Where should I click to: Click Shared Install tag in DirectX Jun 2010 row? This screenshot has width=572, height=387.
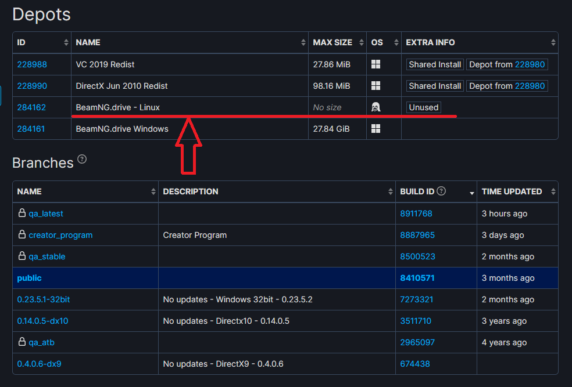[435, 86]
